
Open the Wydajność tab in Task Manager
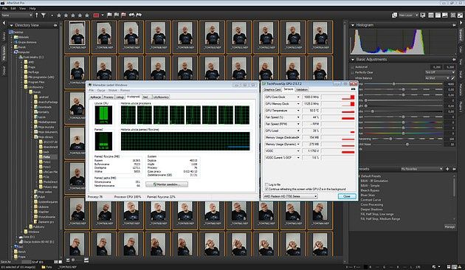[x=133, y=97]
